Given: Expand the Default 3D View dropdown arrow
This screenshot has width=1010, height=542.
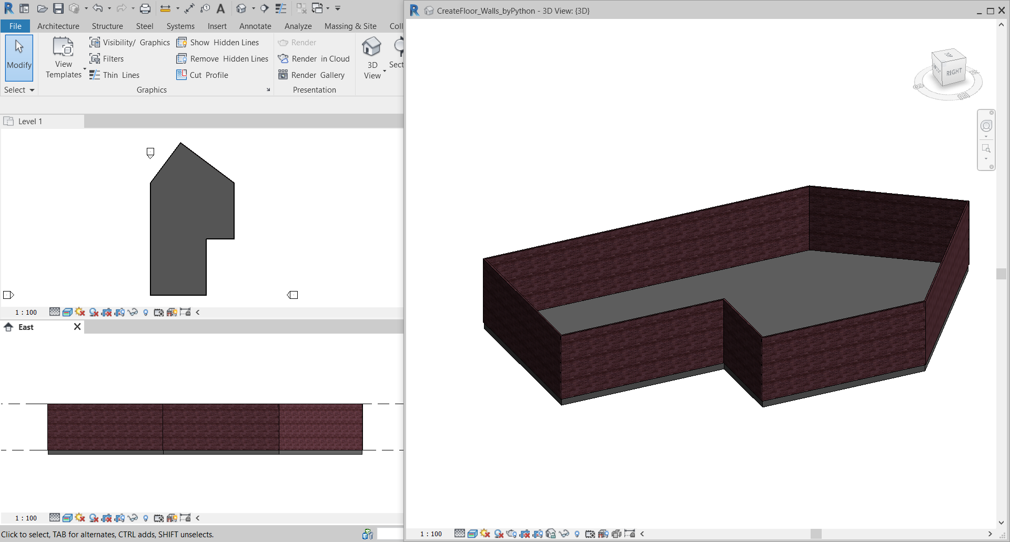Looking at the screenshot, I should 253,8.
